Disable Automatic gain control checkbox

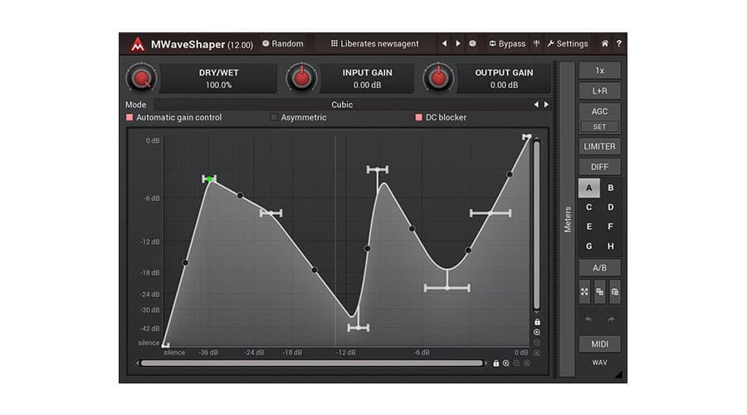point(129,117)
